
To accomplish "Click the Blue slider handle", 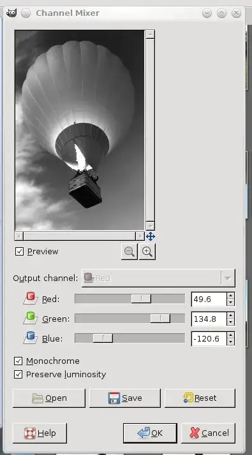I will click(x=103, y=338).
